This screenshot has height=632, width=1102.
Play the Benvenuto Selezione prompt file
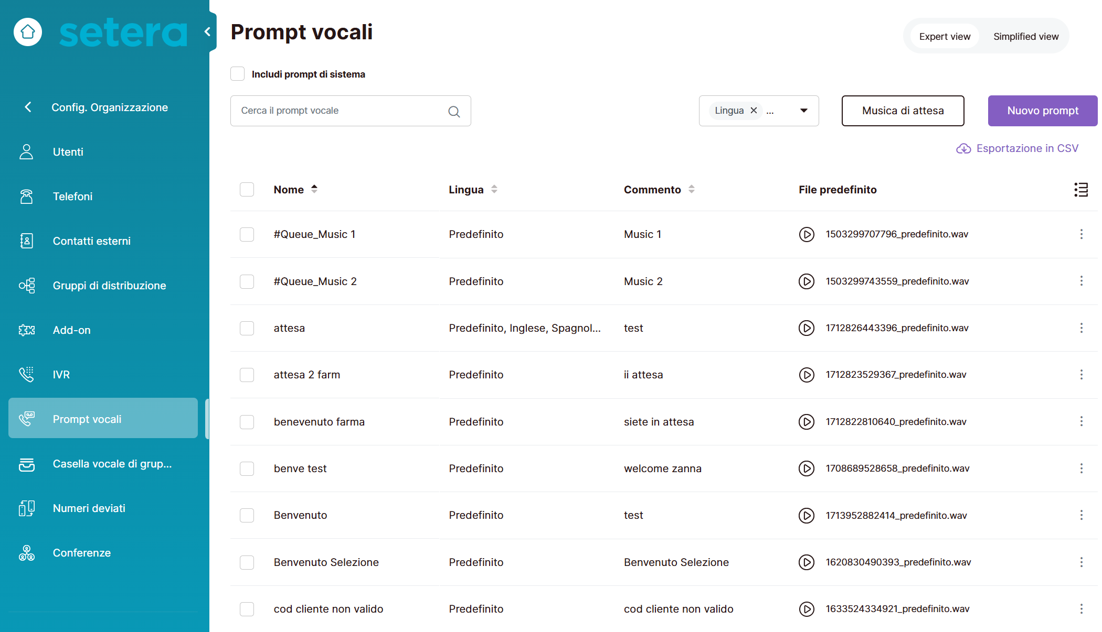[x=807, y=562]
